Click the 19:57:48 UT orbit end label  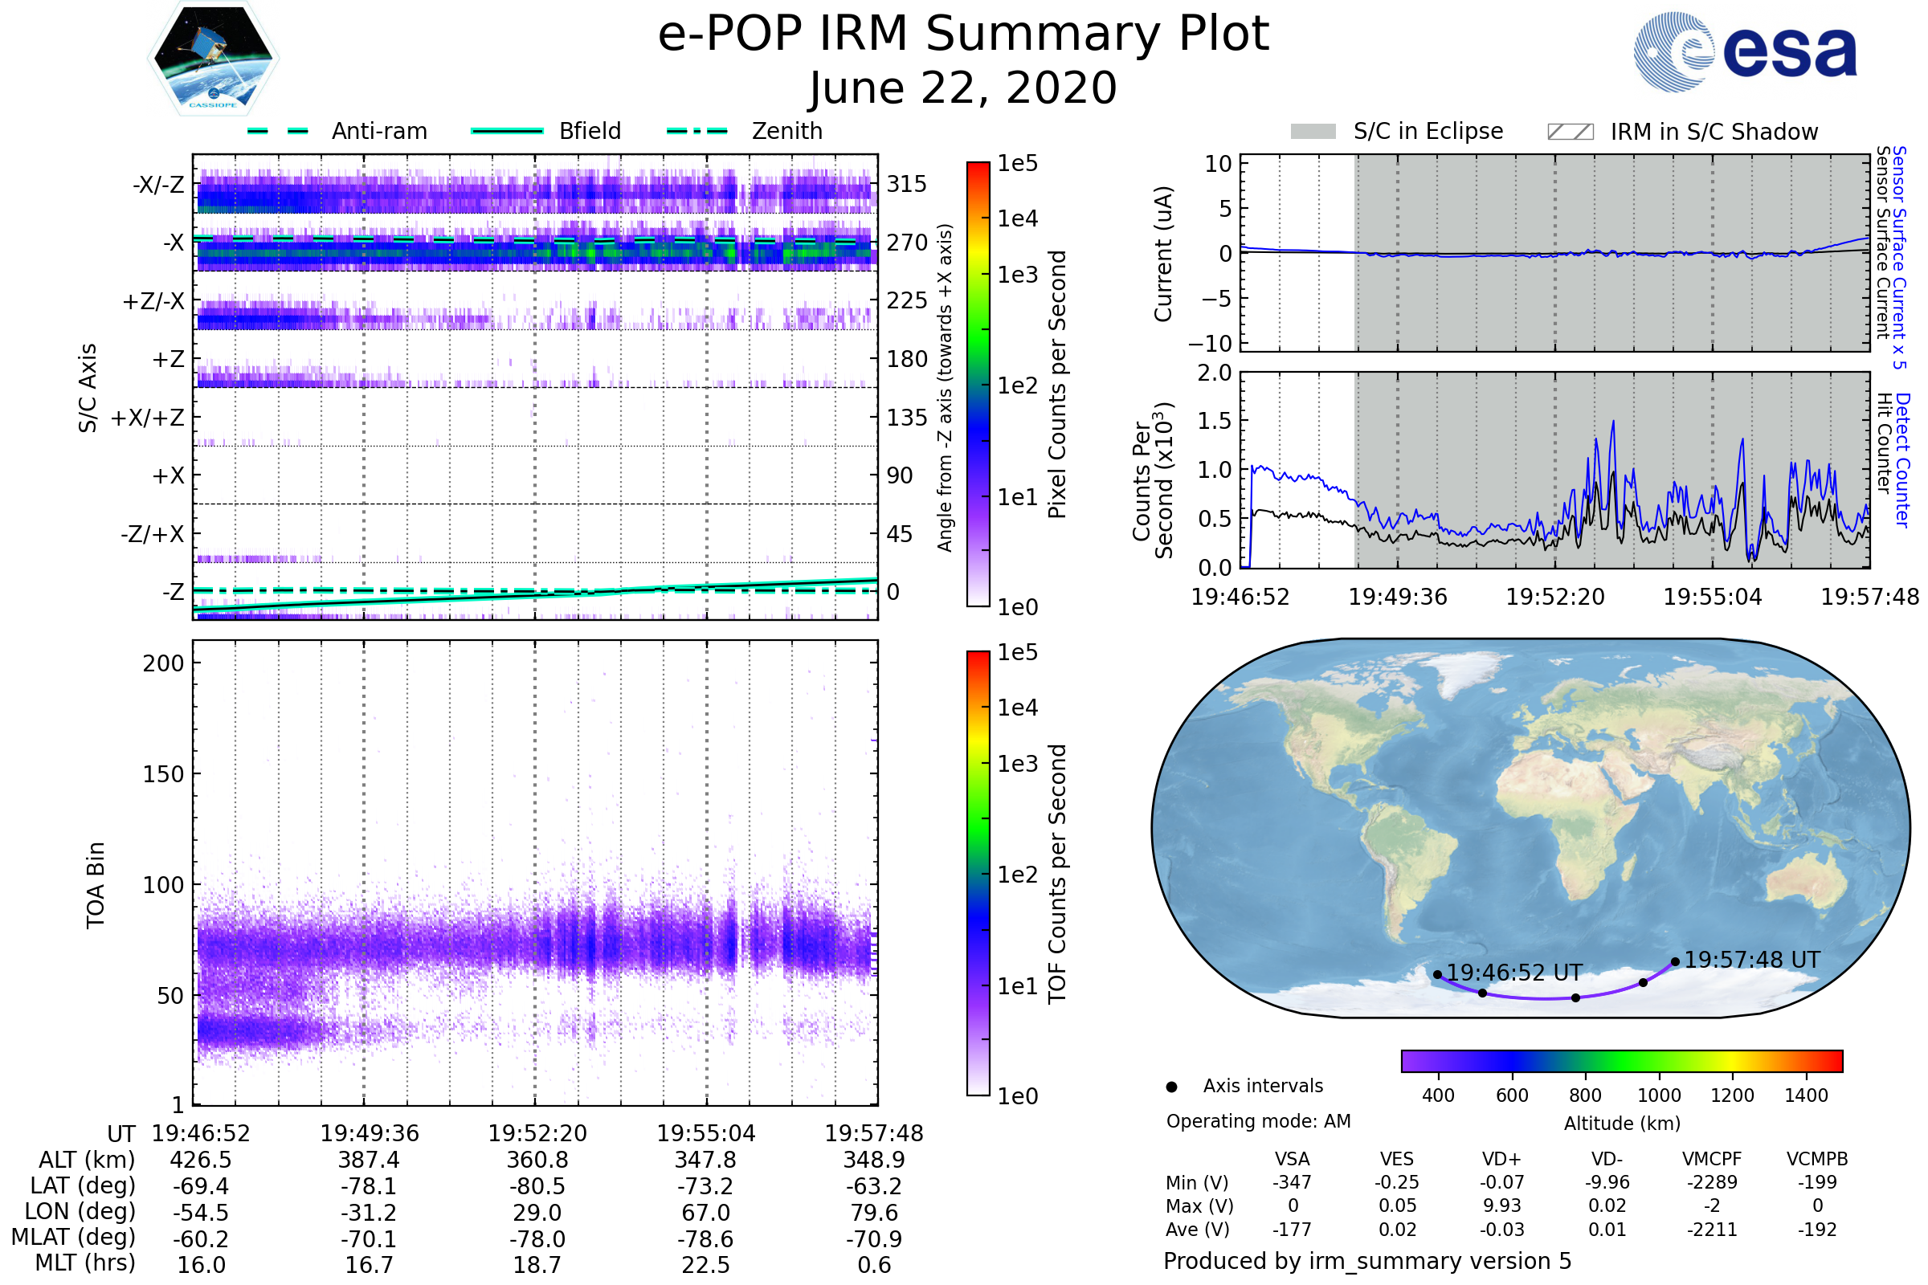tap(1752, 960)
